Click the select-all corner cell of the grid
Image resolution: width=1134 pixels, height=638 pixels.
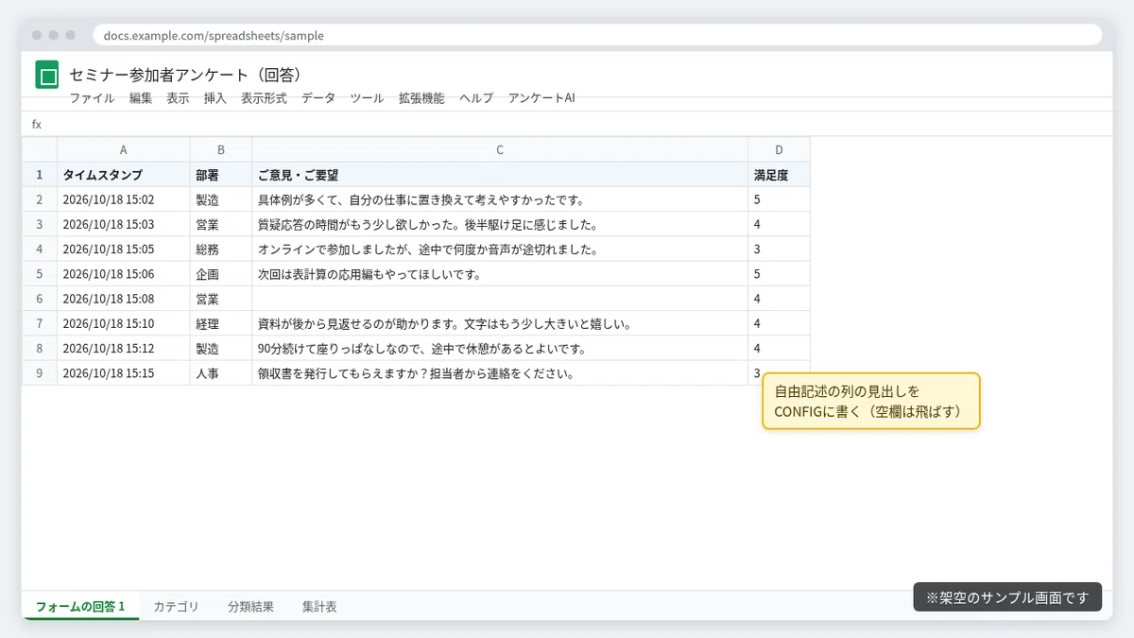pyautogui.click(x=40, y=149)
